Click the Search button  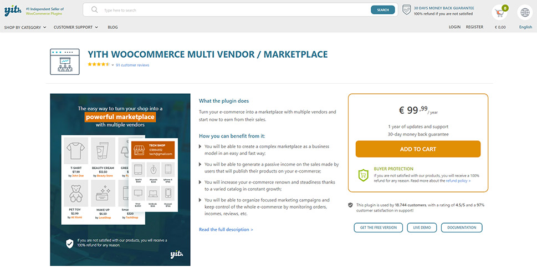pos(382,10)
